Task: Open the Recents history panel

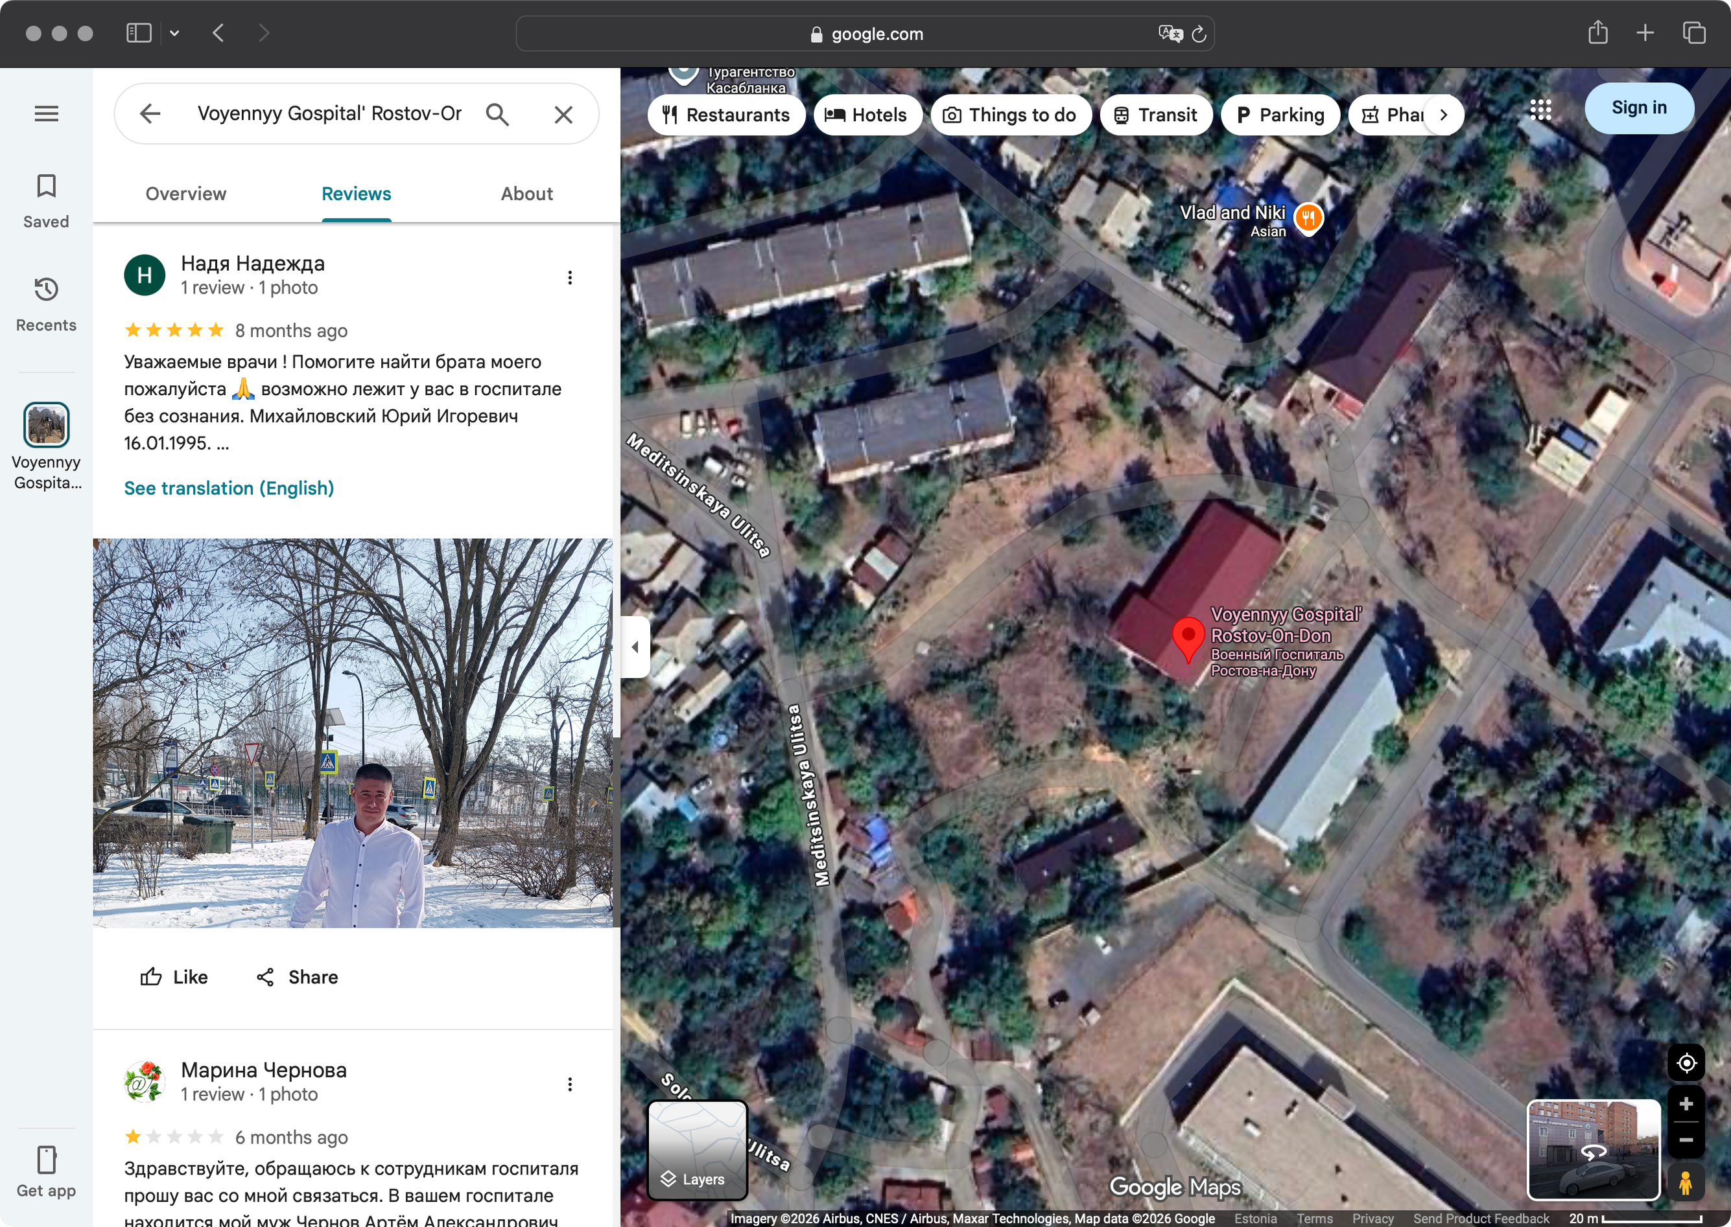Action: pos(46,290)
